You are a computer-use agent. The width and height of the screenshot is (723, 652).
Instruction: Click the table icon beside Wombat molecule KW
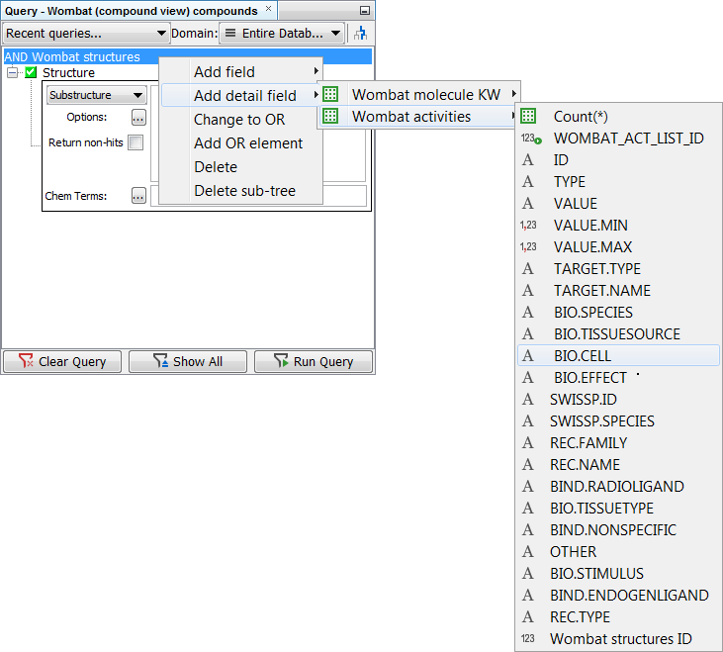pyautogui.click(x=330, y=95)
